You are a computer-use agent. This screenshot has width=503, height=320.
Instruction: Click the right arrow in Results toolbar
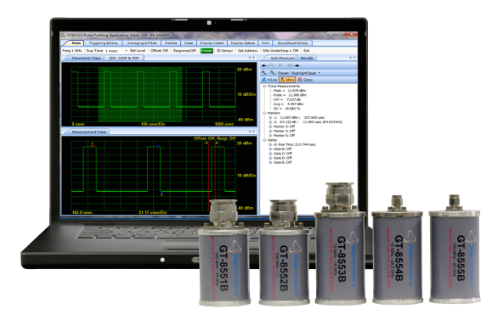(x=297, y=65)
